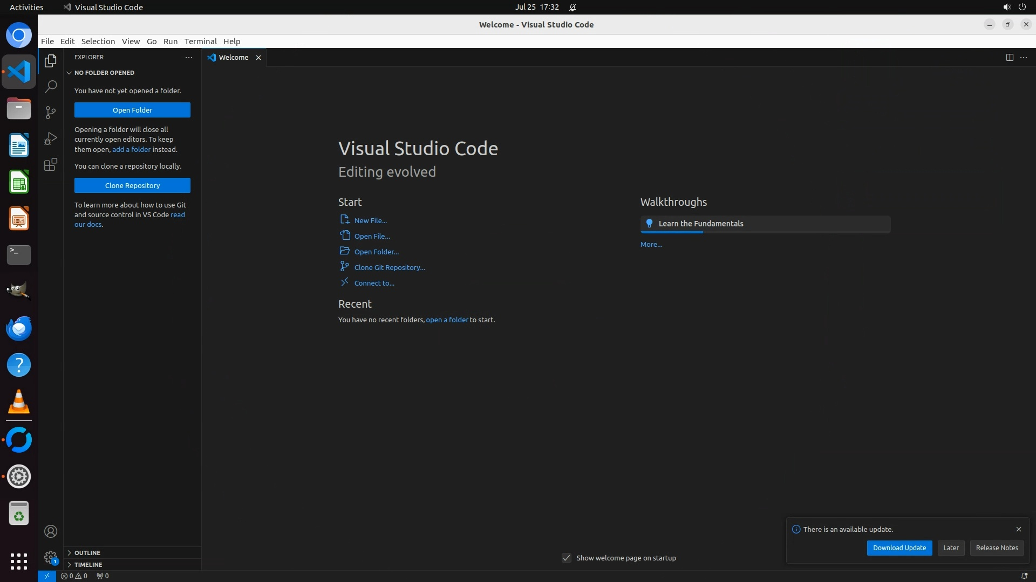Open the Manage gear icon
The height and width of the screenshot is (582, 1036).
click(x=51, y=557)
